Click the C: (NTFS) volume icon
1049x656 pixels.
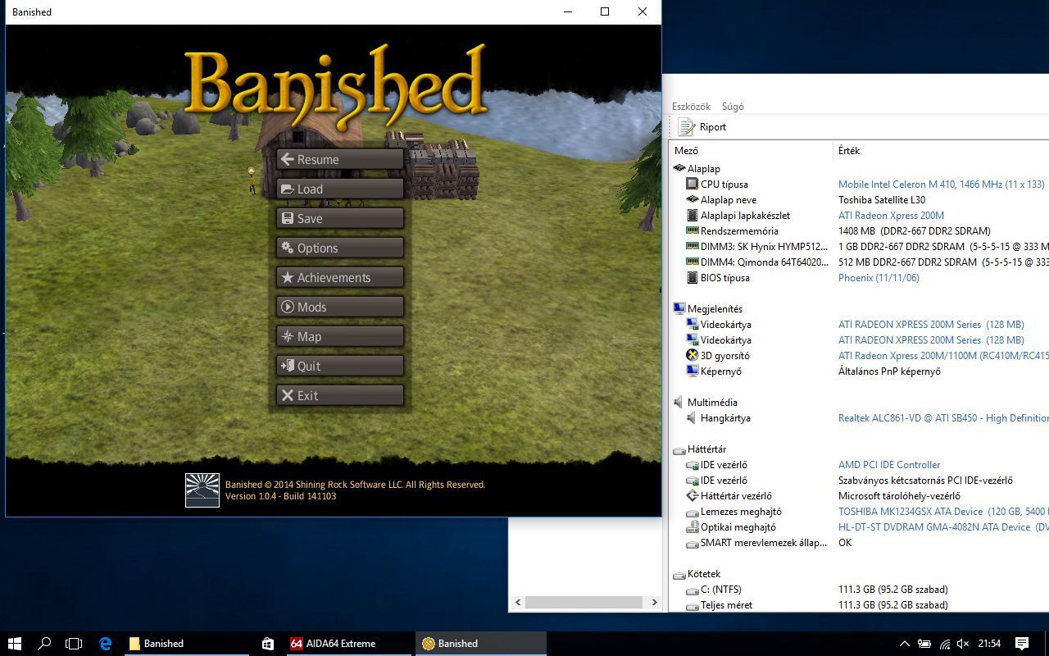693,590
